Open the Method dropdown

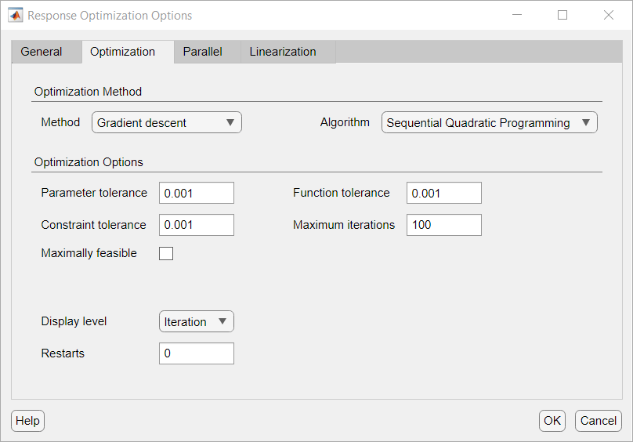[166, 122]
